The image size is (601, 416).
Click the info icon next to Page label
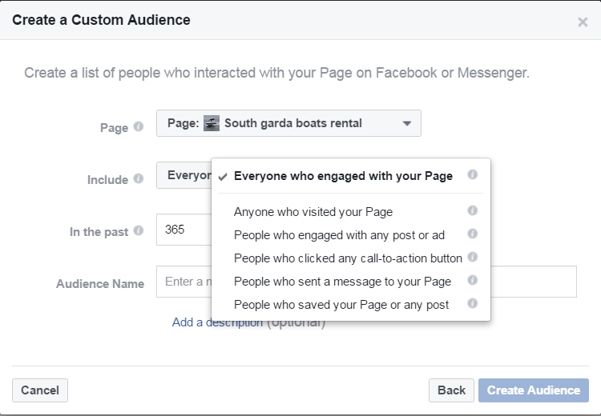[139, 126]
